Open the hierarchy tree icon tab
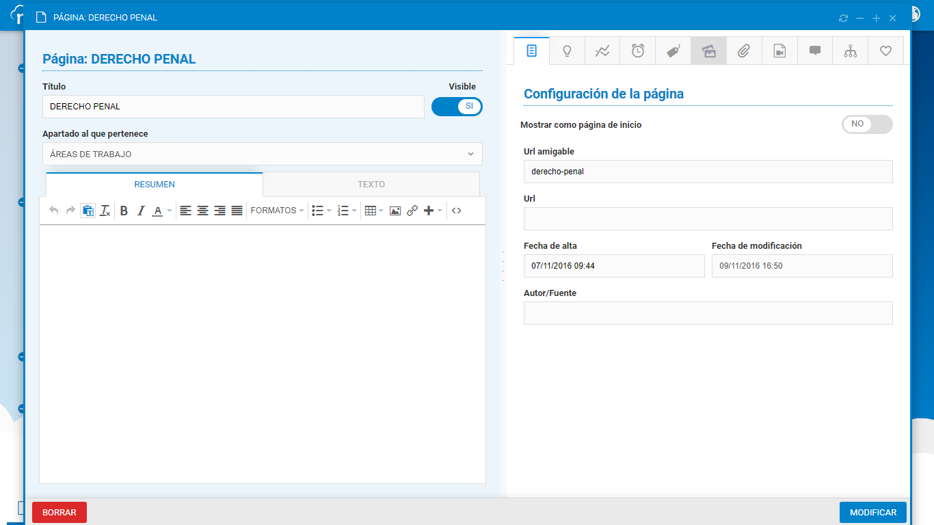 pyautogui.click(x=850, y=51)
